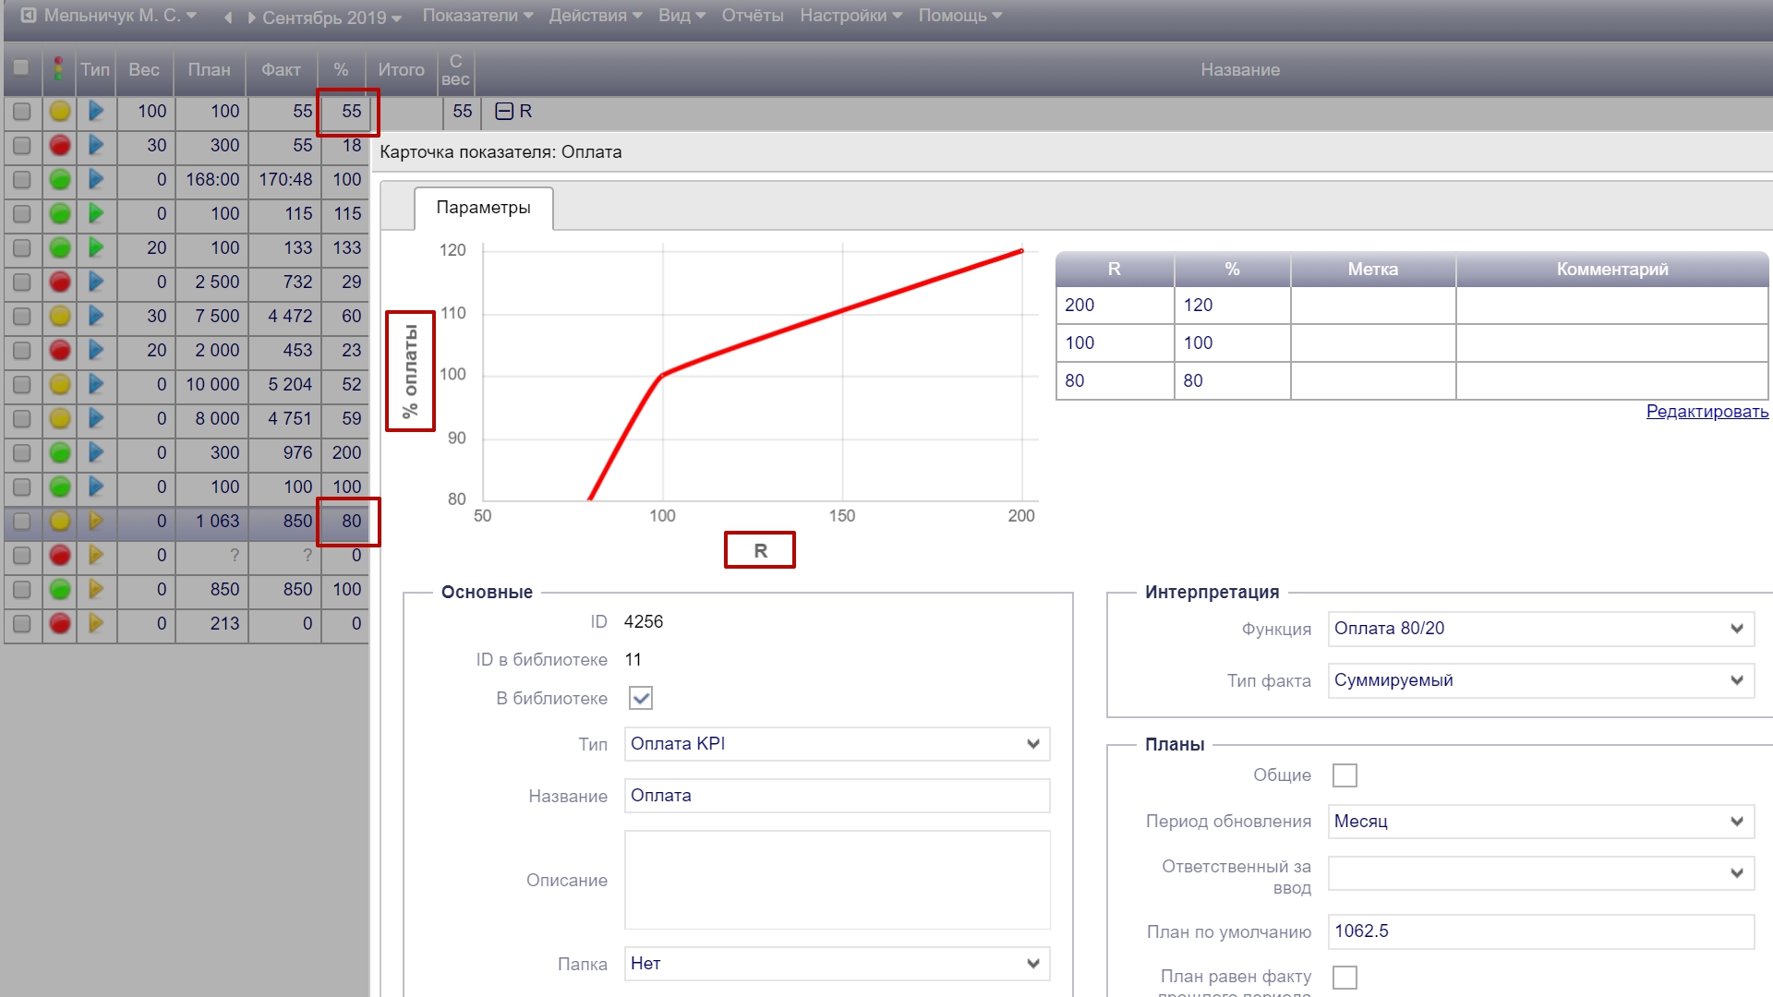Collapse the R tree node
The image size is (1773, 997).
click(x=504, y=112)
